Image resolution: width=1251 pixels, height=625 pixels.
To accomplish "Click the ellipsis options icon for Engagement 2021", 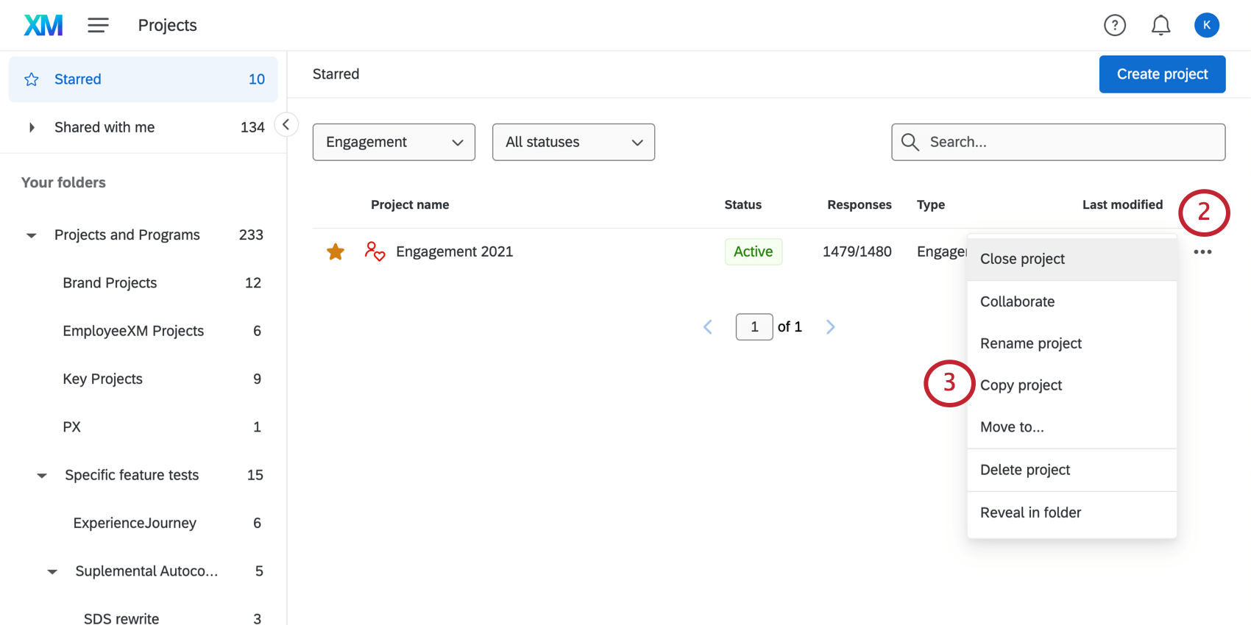I will pyautogui.click(x=1202, y=251).
